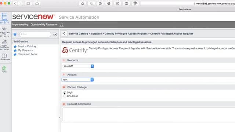The image size is (235, 132).
Task: Toggle Safari sidebar button
Action: pyautogui.click(x=28, y=3)
